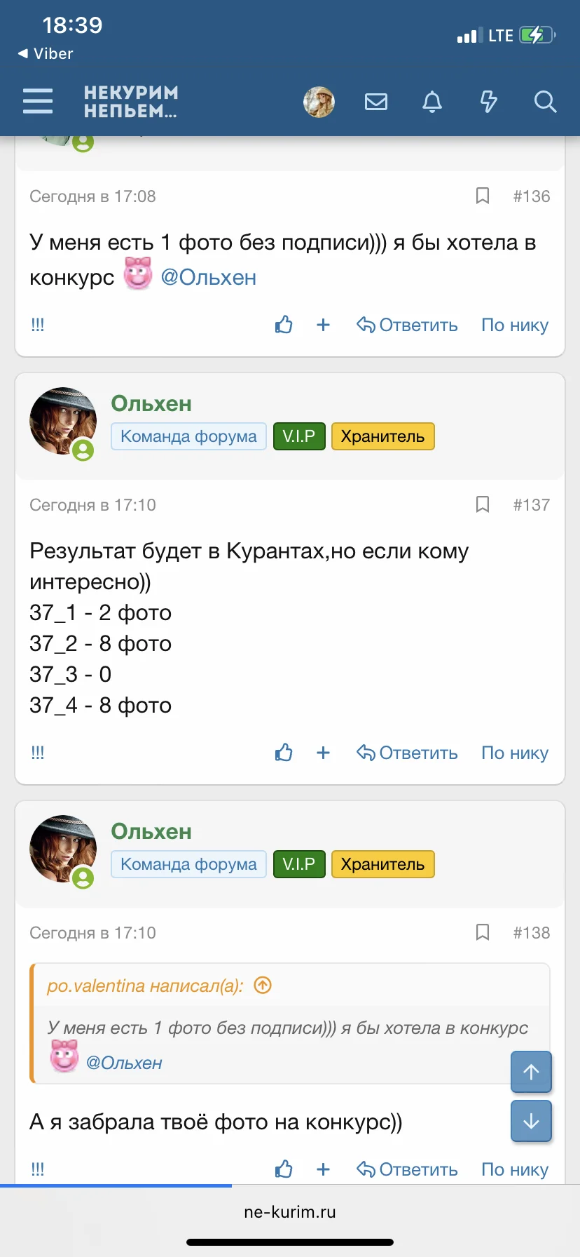The width and height of the screenshot is (580, 1257).
Task: Like post #137 with thumbs up
Action: (x=283, y=752)
